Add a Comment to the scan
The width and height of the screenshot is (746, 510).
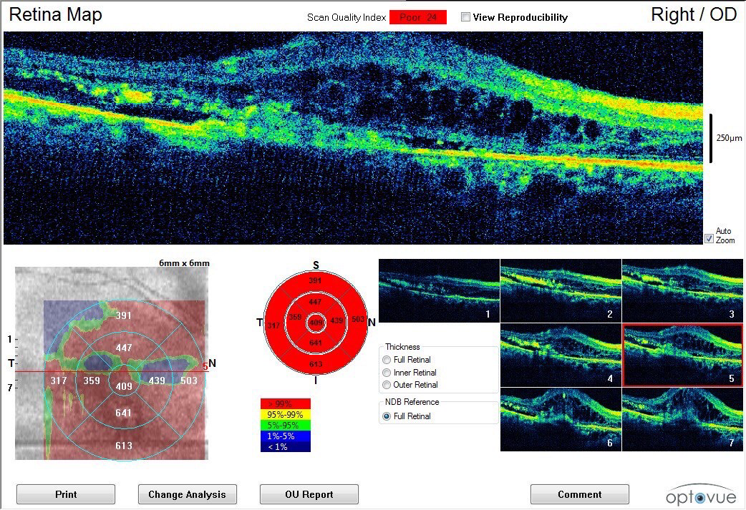click(578, 494)
